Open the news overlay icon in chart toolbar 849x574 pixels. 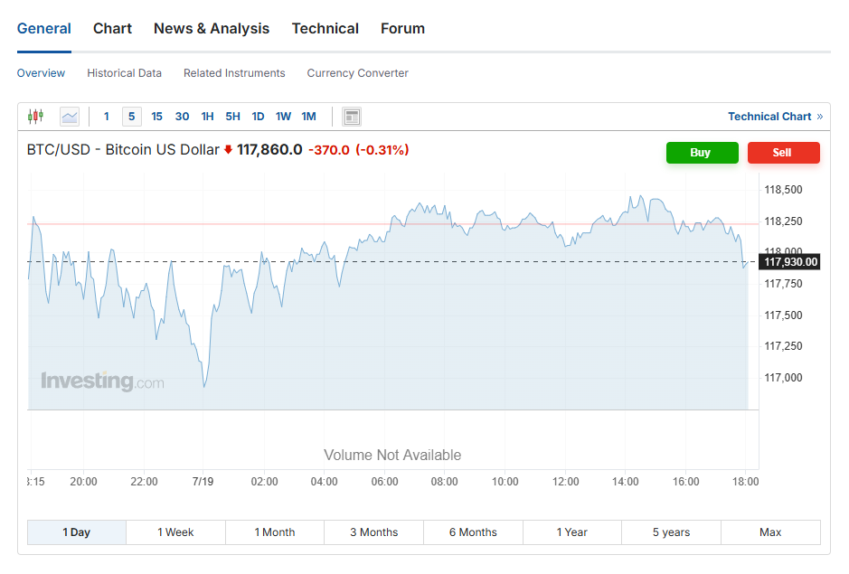(x=352, y=117)
